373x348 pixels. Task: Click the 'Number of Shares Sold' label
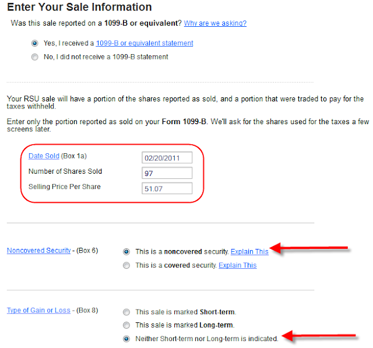[x=65, y=171]
